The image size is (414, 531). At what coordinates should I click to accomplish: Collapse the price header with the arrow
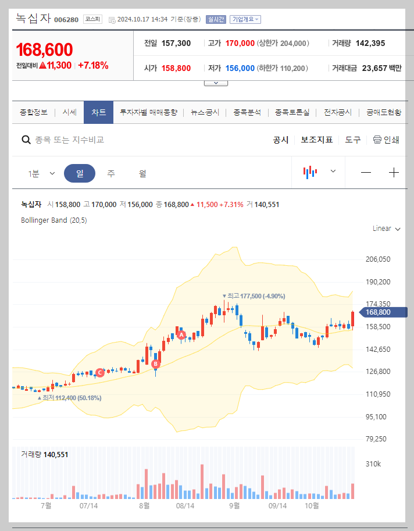click(216, 82)
